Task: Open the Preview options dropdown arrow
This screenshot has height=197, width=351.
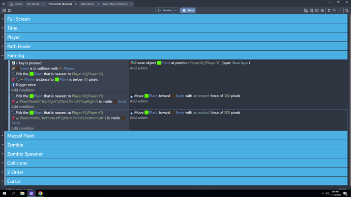Action: 175,10
